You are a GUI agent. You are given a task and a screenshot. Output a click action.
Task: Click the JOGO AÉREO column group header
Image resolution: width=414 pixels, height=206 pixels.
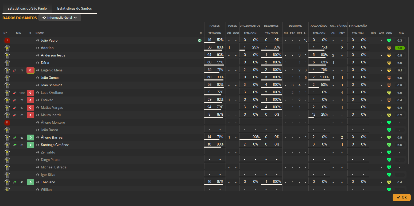319,26
